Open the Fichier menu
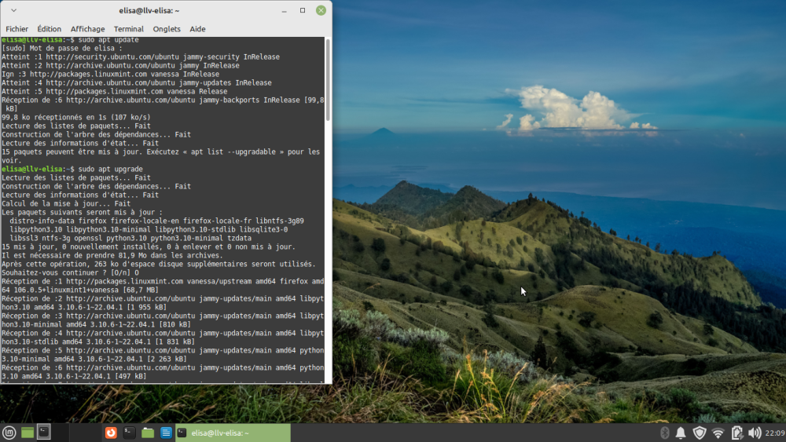Viewport: 786px width, 442px height. coord(17,29)
